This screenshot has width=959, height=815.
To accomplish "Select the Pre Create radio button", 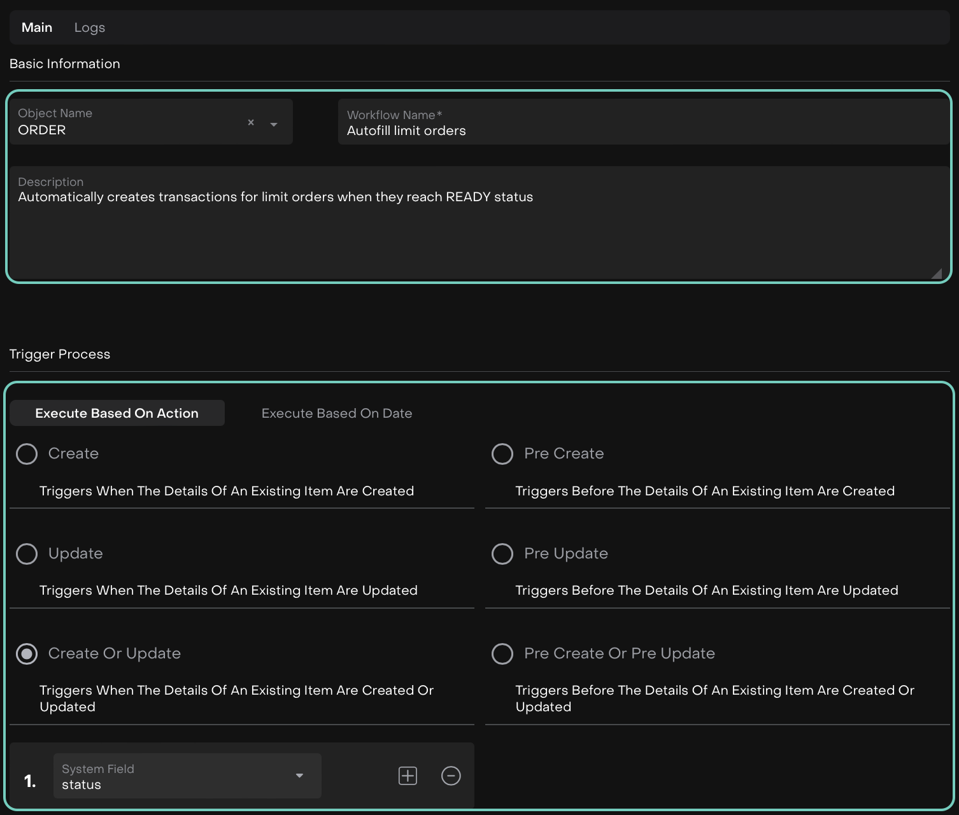I will 502,454.
